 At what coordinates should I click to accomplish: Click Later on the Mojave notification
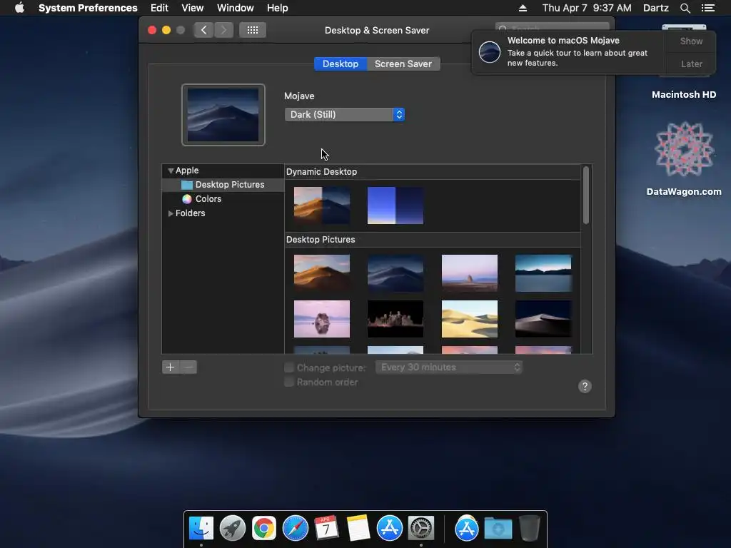(x=691, y=64)
